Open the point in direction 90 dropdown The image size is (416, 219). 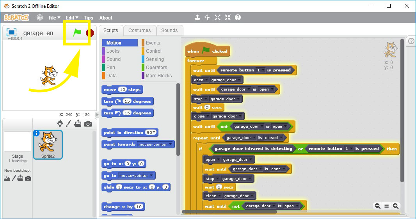155,133
